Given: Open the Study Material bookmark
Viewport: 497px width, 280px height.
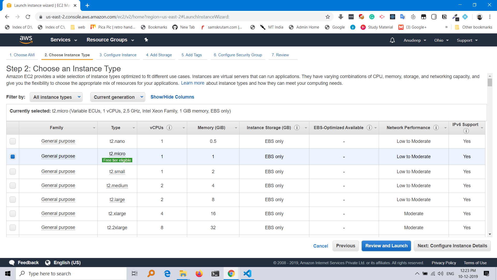Looking at the screenshot, I should [x=377, y=27].
